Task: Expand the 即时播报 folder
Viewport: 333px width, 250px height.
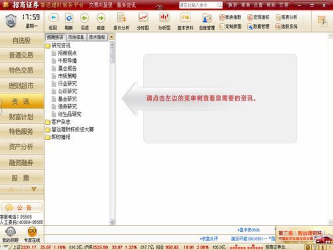Action: tap(58, 137)
